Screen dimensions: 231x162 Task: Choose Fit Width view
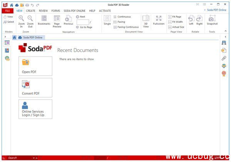point(176,22)
